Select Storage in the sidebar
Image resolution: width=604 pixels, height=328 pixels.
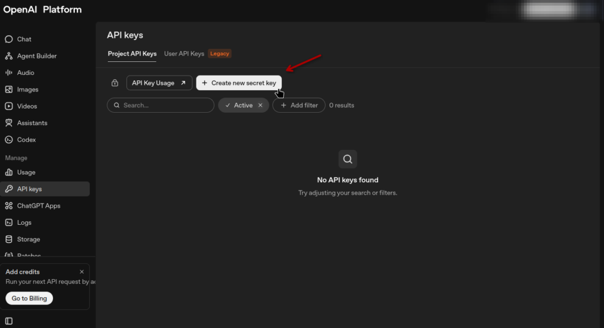[x=28, y=240]
